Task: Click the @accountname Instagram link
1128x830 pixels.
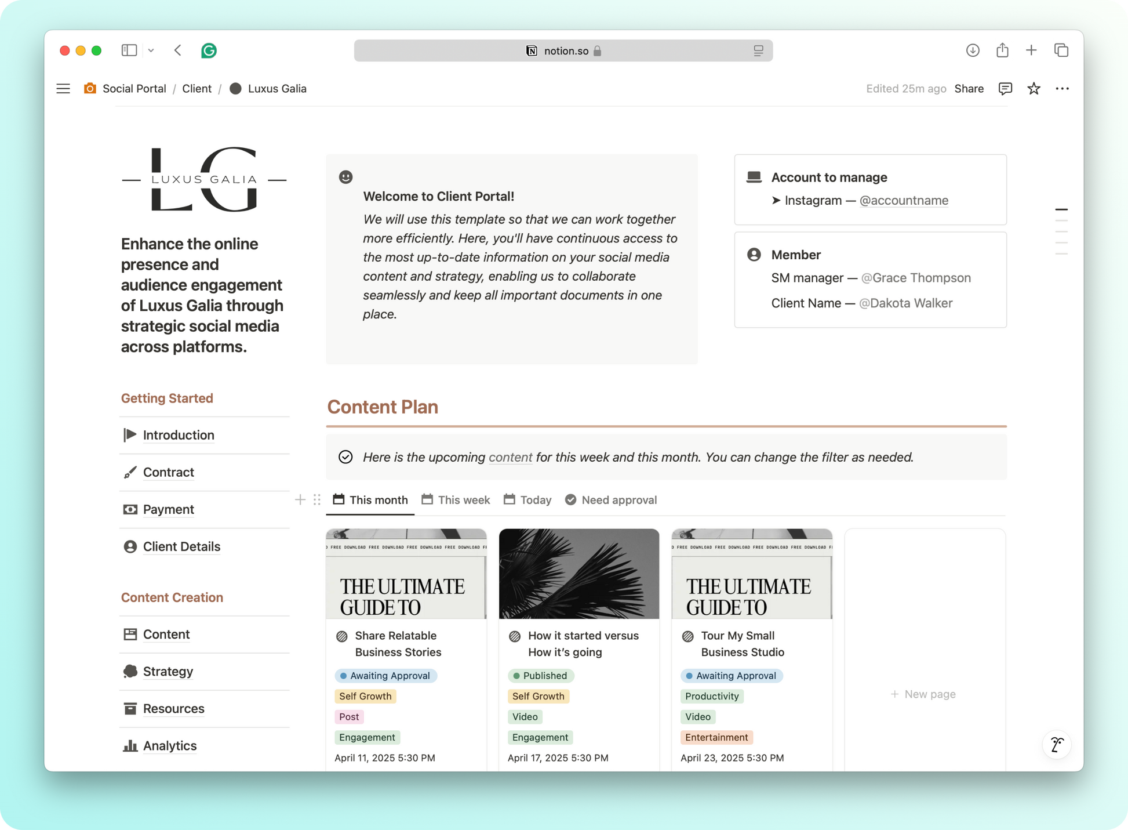Action: (x=903, y=201)
